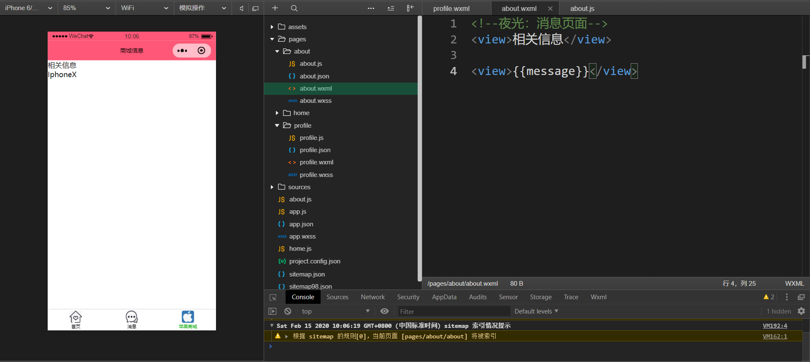
Task: Collapse the sitemap log group arrow
Action: (x=272, y=326)
